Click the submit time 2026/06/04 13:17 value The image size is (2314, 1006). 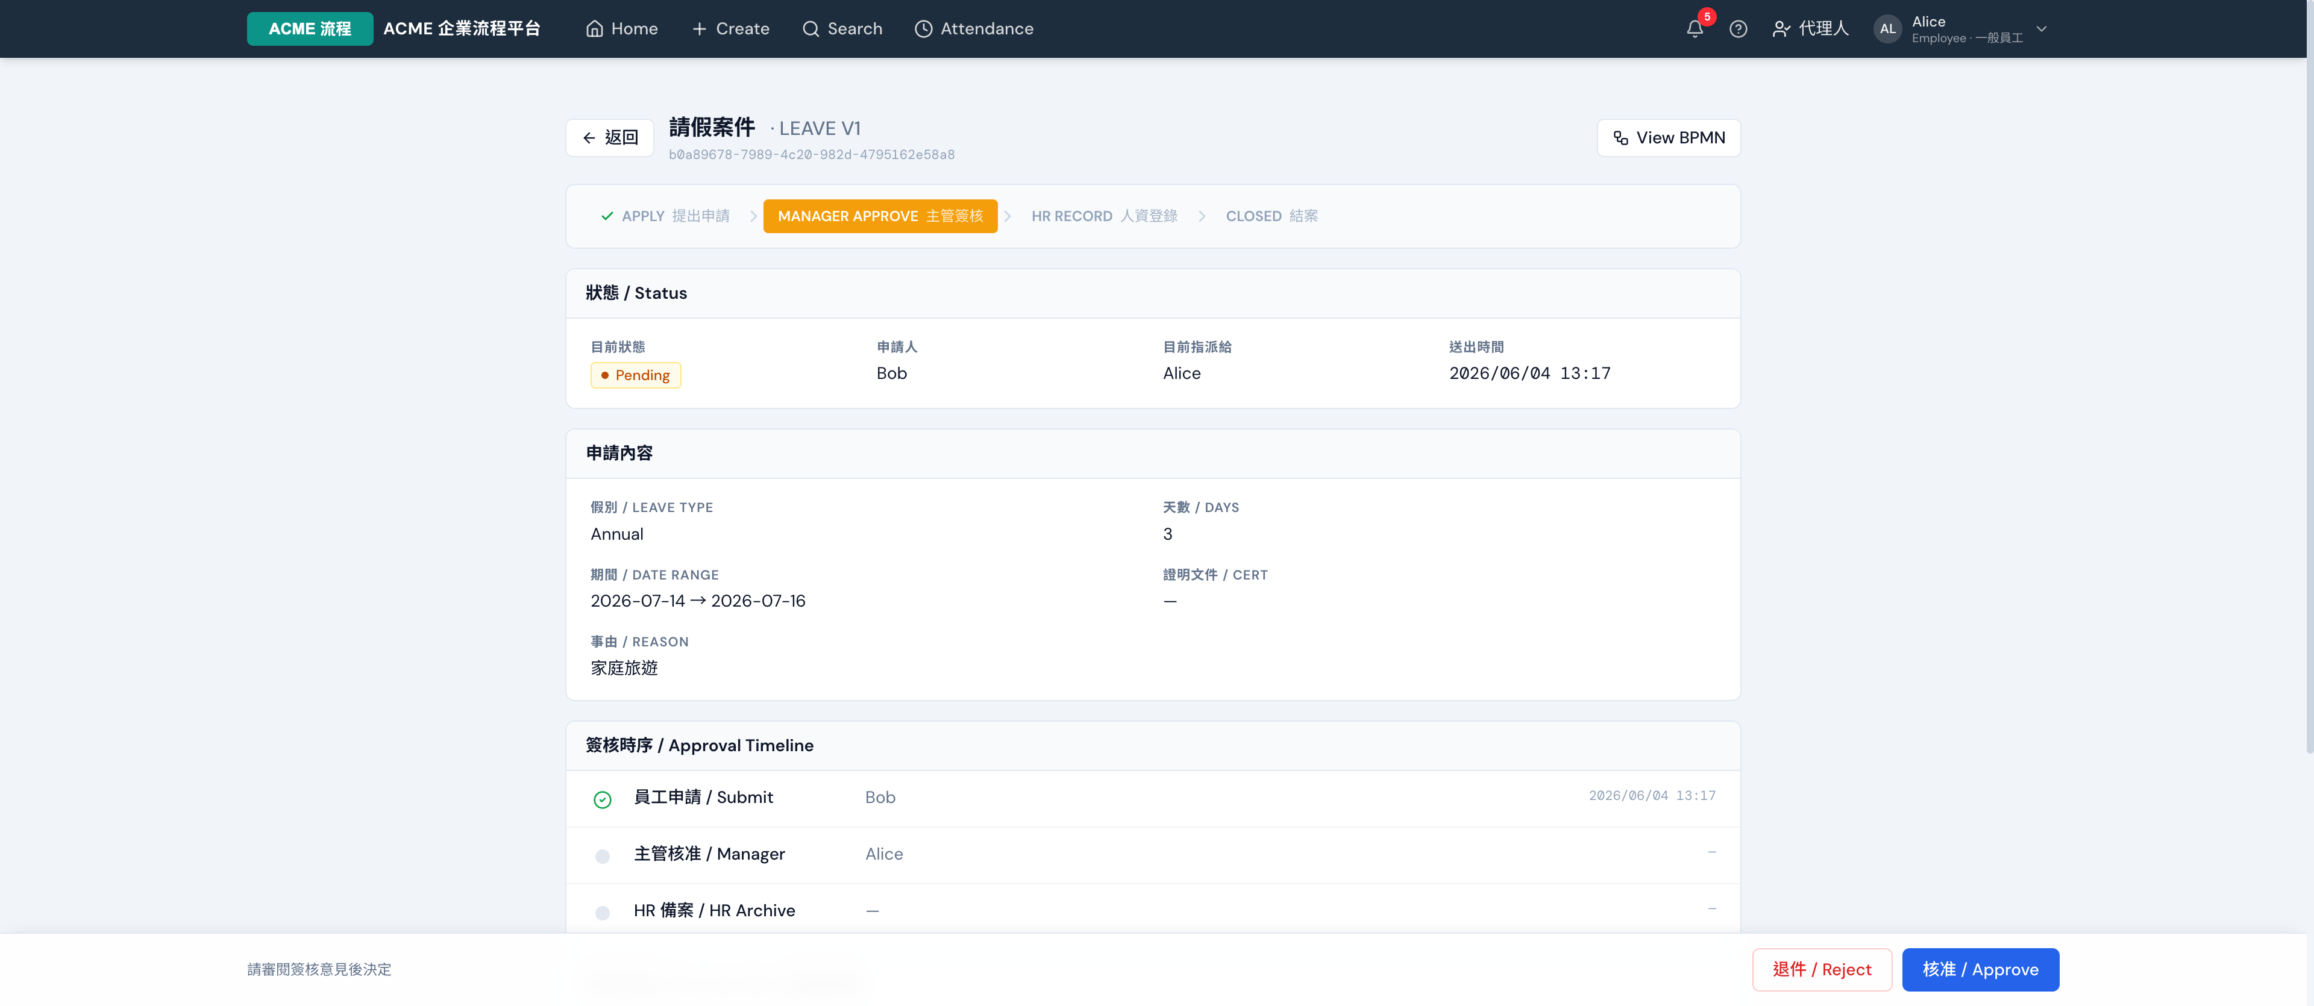(x=1529, y=373)
